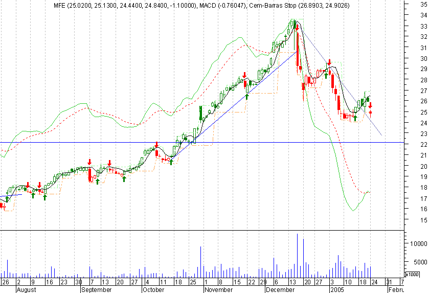Click price axis label 34

424,15
